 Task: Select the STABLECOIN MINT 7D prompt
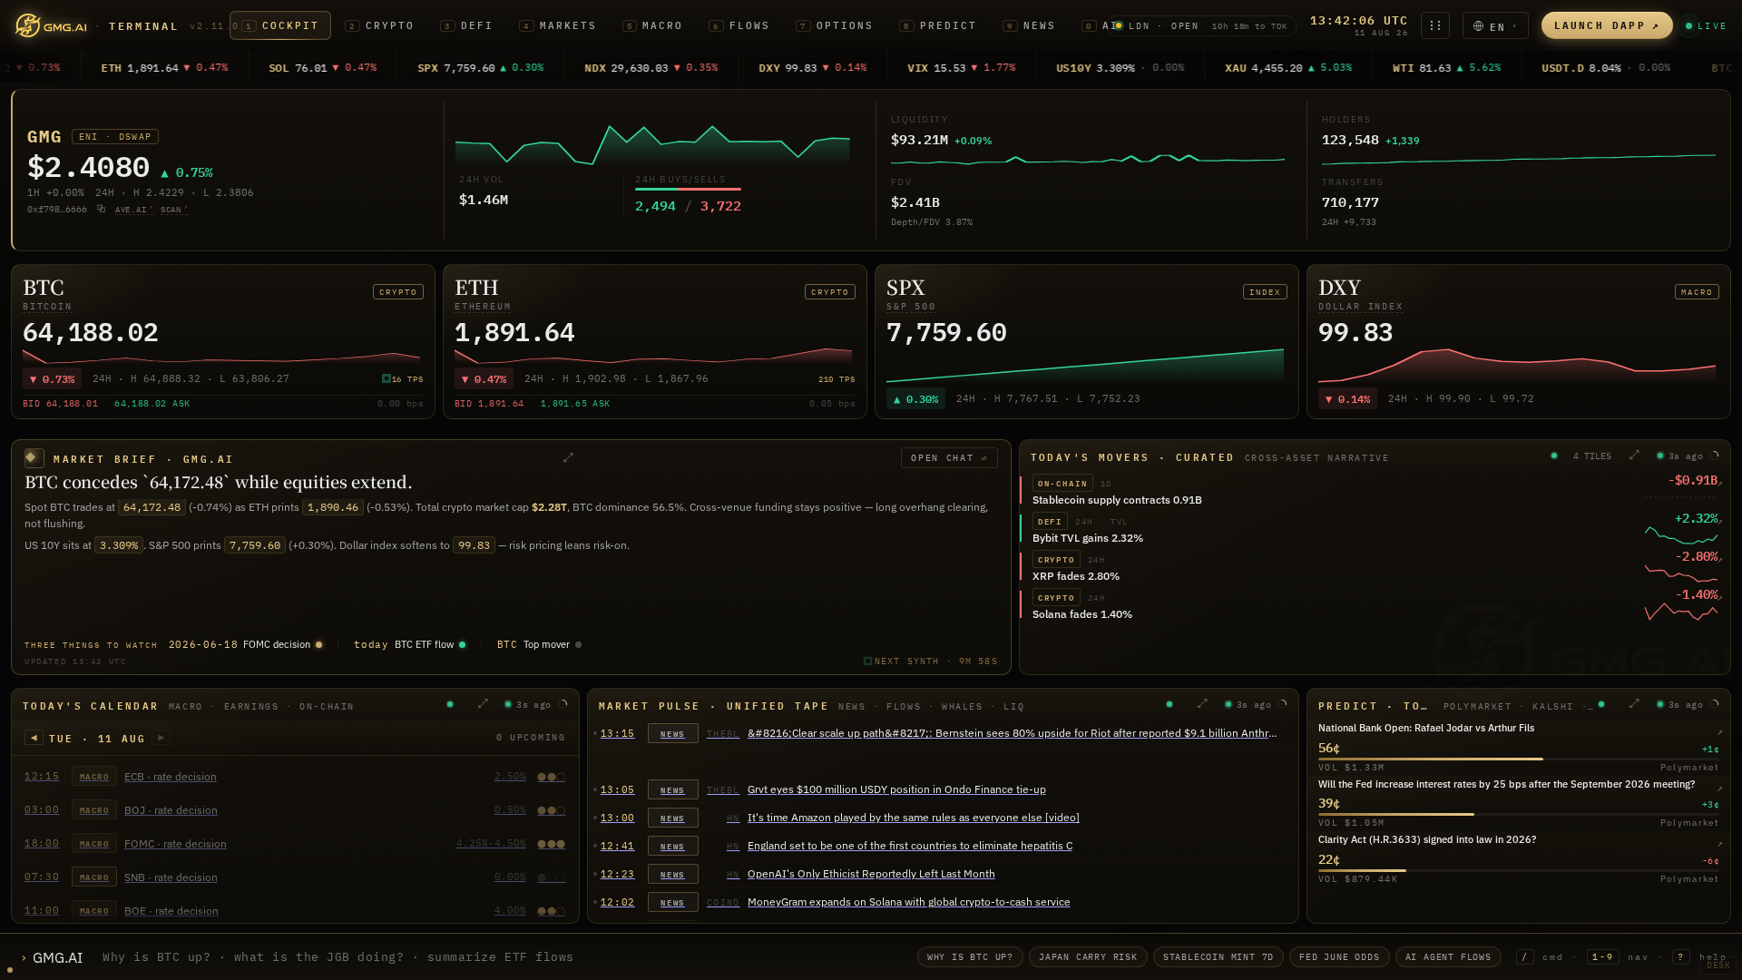[x=1218, y=956]
